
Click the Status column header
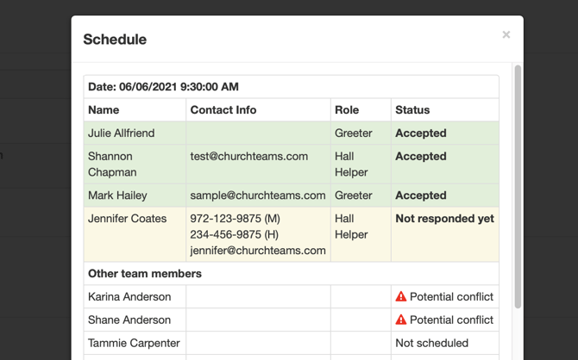coord(412,110)
